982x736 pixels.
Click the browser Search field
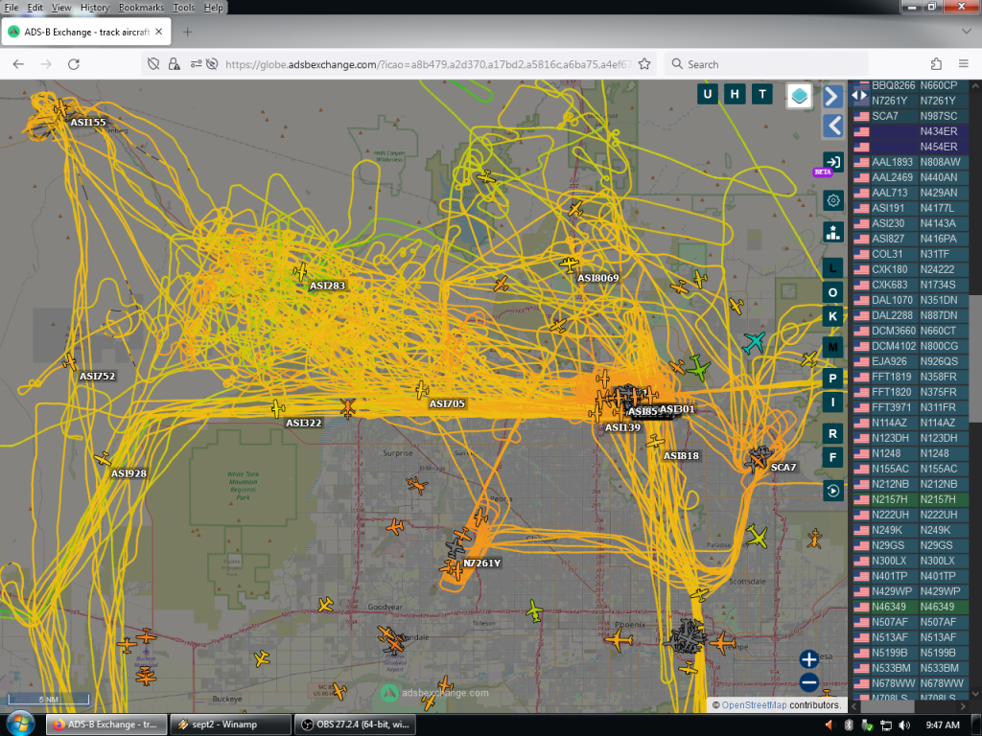766,64
